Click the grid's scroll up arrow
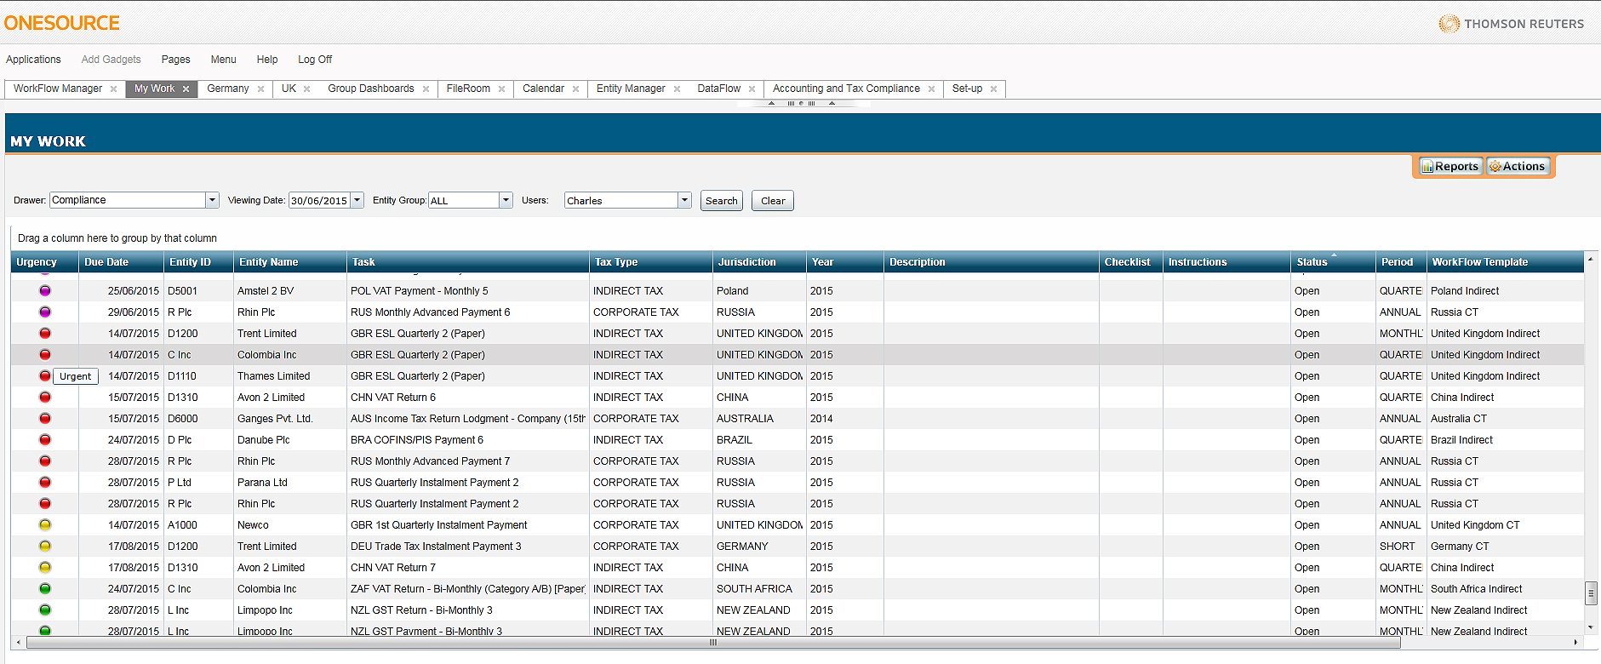Image resolution: width=1601 pixels, height=664 pixels. pyautogui.click(x=1591, y=257)
